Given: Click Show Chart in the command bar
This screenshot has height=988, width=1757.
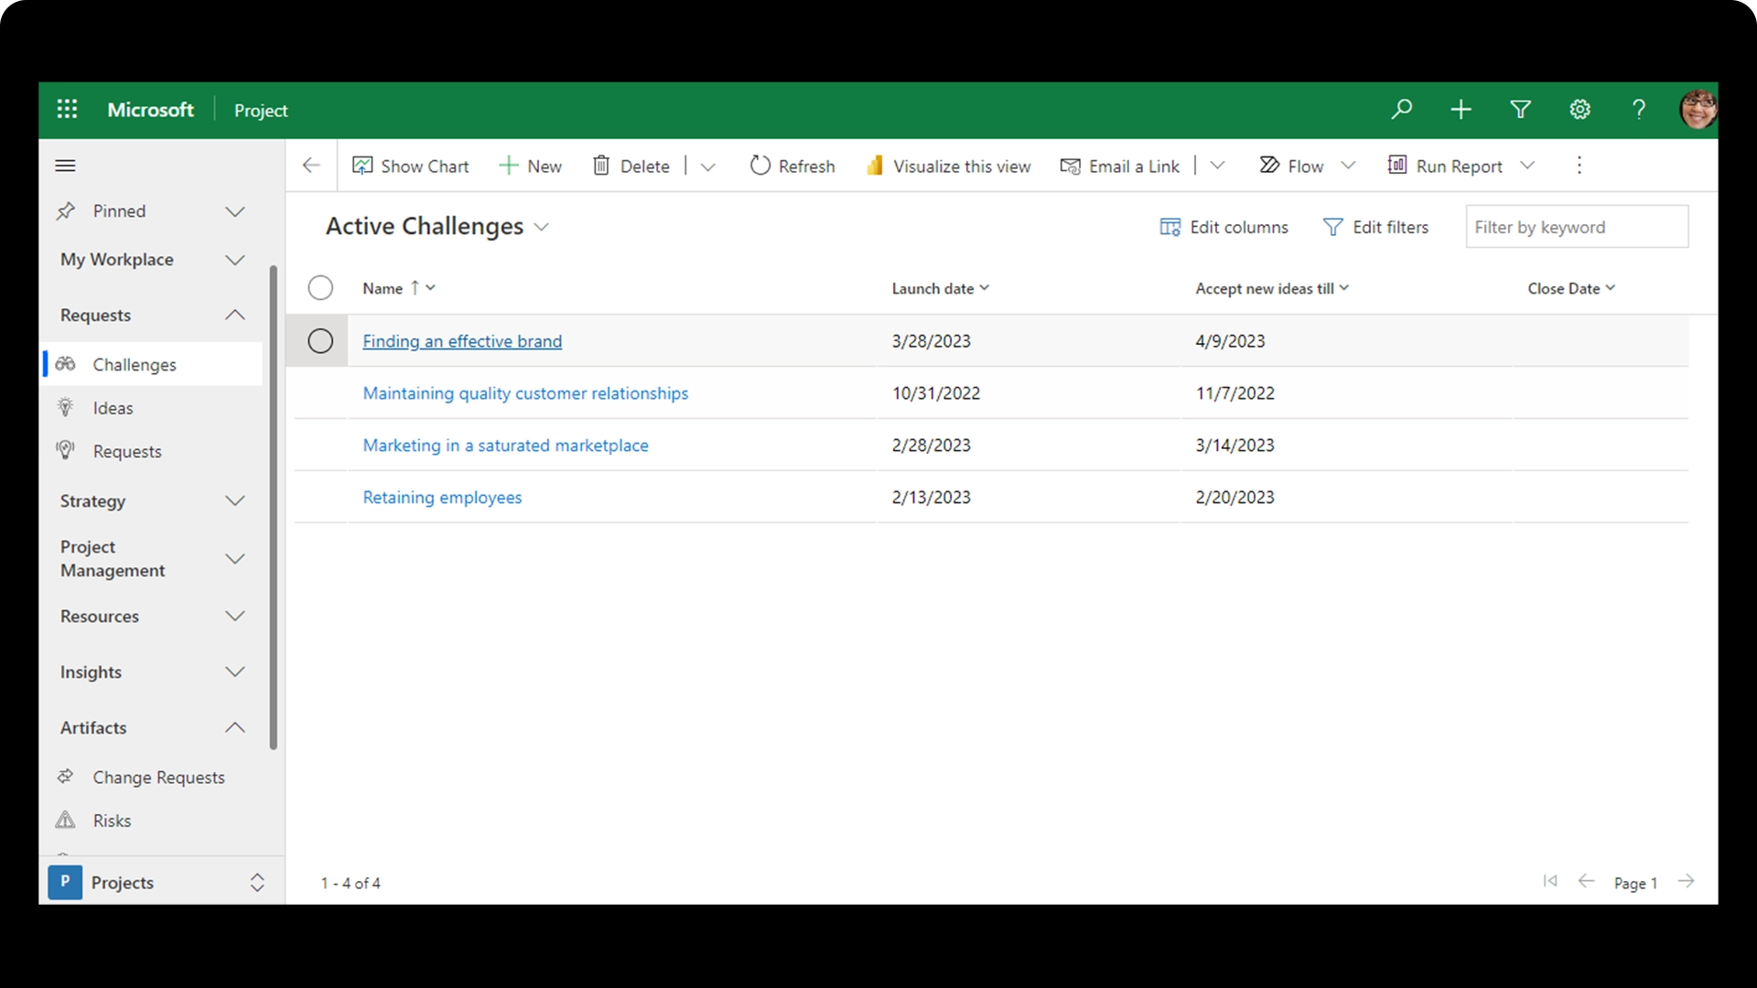Looking at the screenshot, I should [x=411, y=166].
